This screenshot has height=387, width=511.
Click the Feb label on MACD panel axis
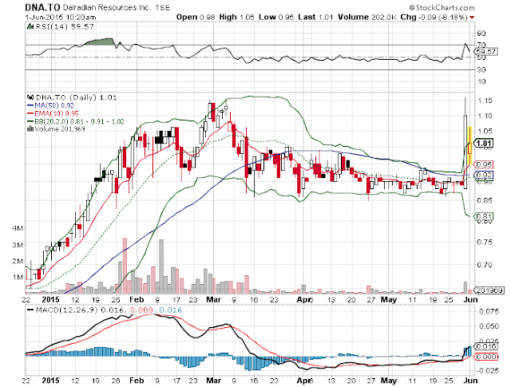tap(137, 380)
